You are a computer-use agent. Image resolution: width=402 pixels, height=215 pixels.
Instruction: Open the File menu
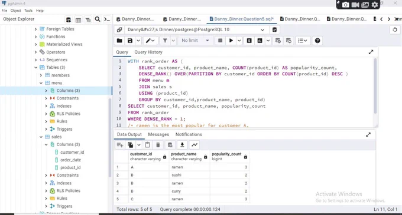tap(4, 11)
